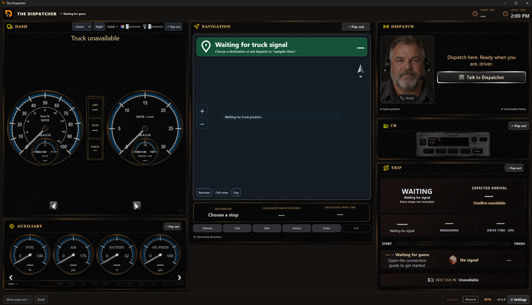Adjust the Finish color slider
532x305 pixels.
click(132, 27)
